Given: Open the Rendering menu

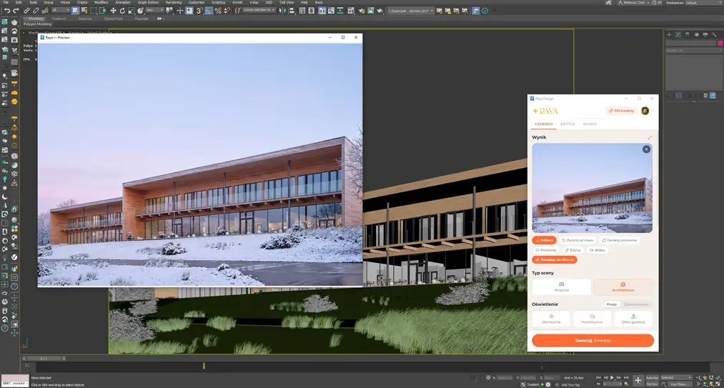Looking at the screenshot, I should click(174, 2).
